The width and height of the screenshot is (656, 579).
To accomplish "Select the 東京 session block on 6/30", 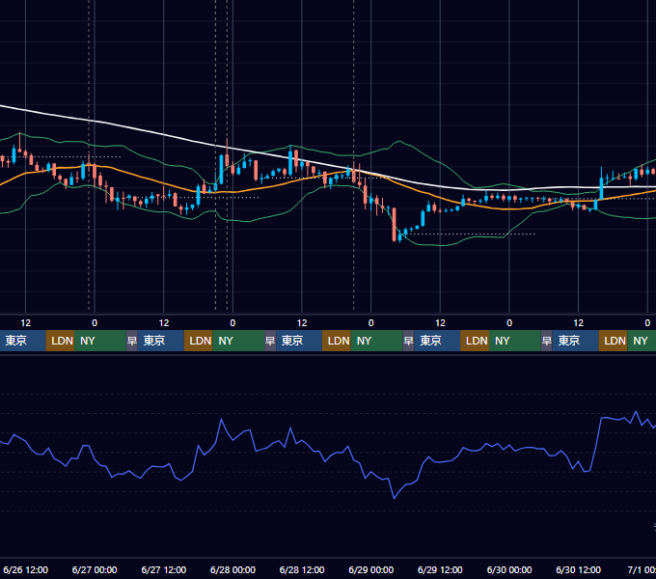I will click(575, 341).
